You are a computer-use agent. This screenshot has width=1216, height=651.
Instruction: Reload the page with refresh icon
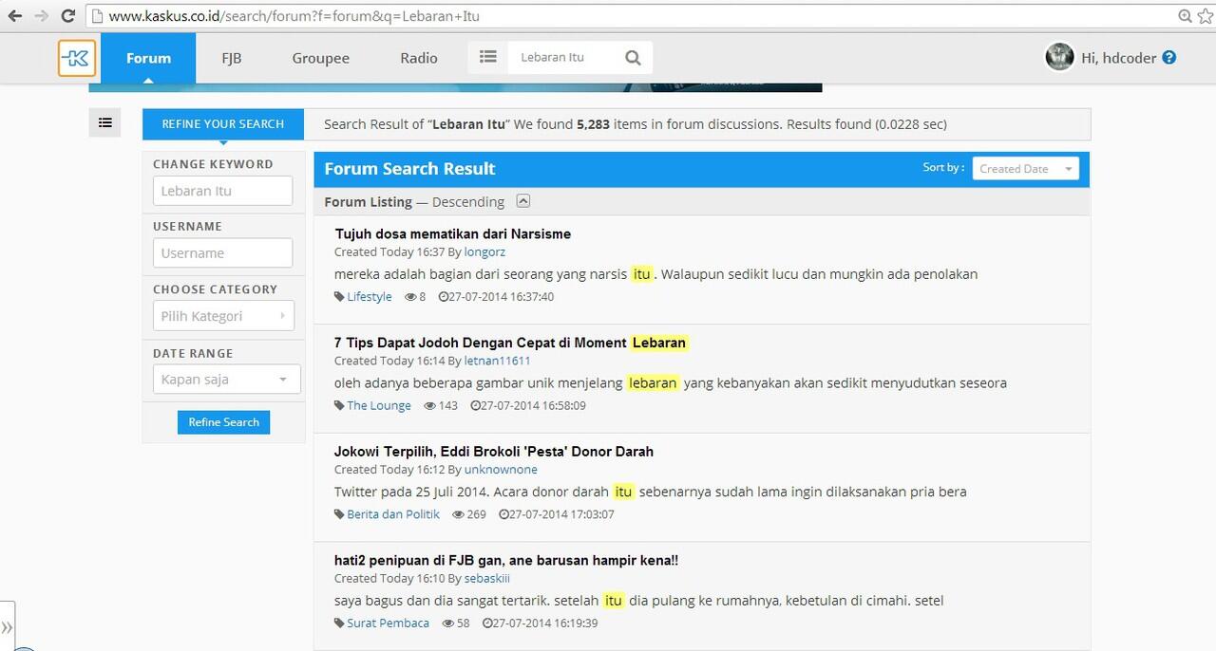pyautogui.click(x=68, y=16)
